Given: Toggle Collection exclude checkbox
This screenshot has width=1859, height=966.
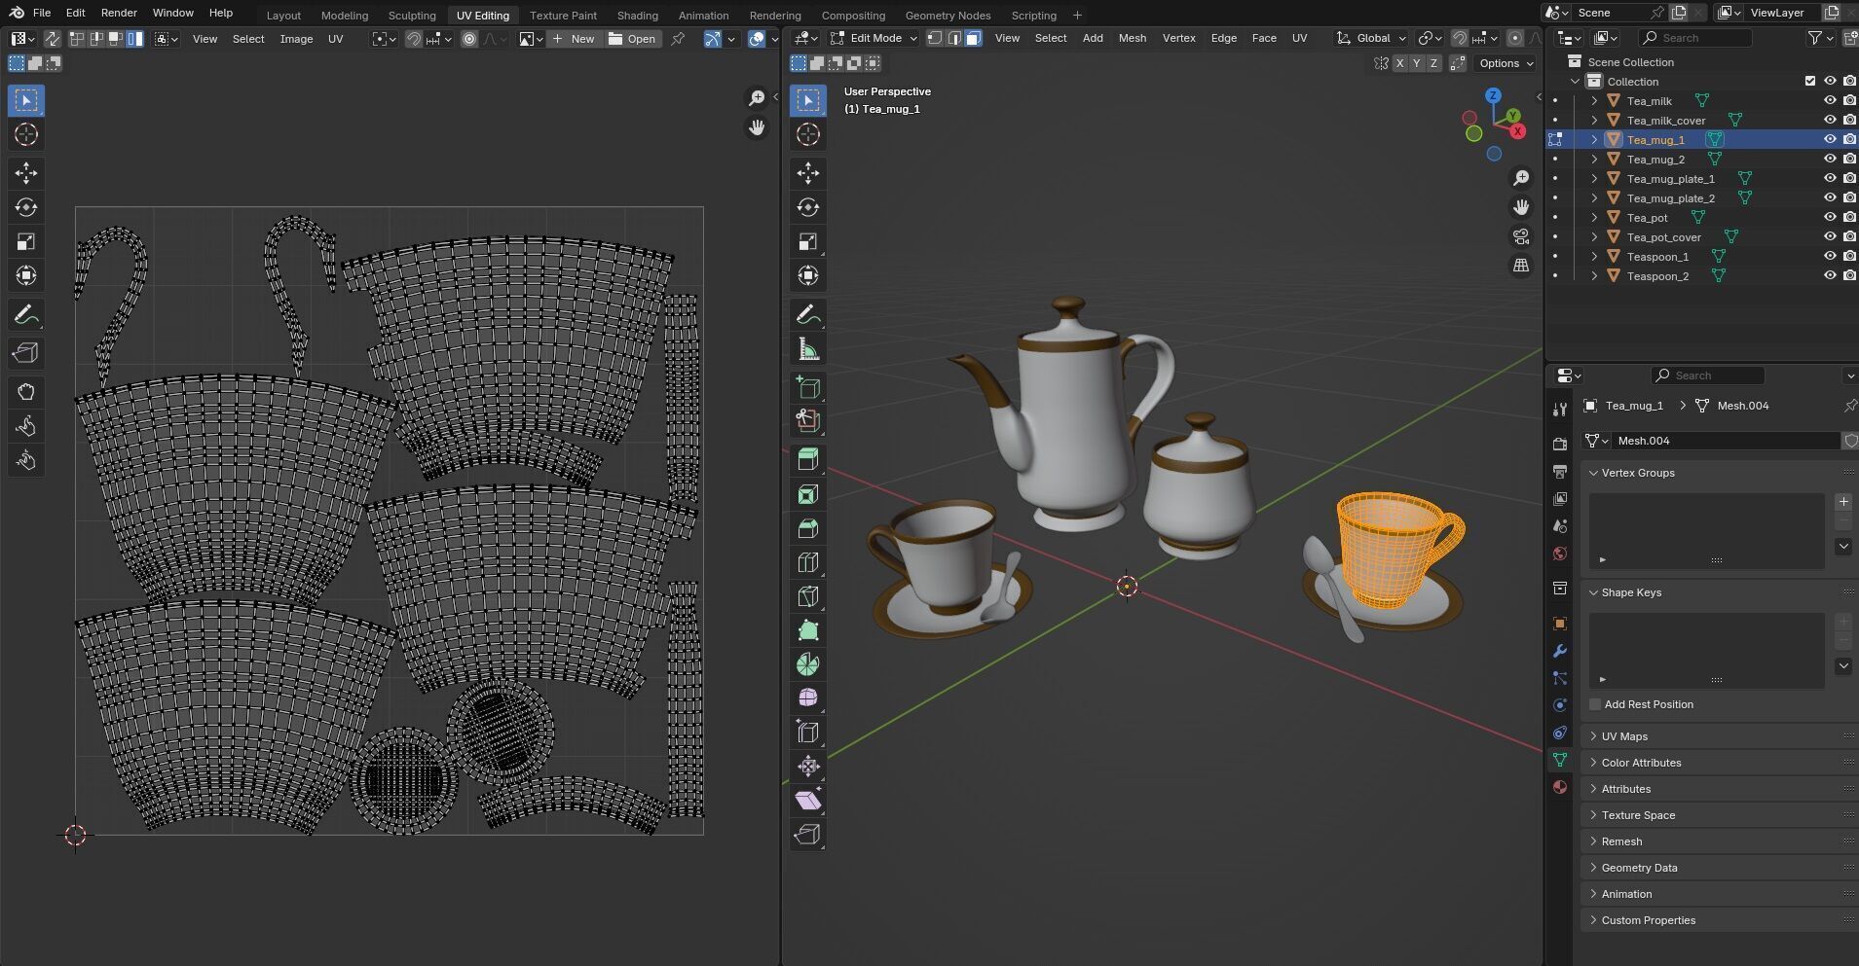Looking at the screenshot, I should [x=1810, y=81].
